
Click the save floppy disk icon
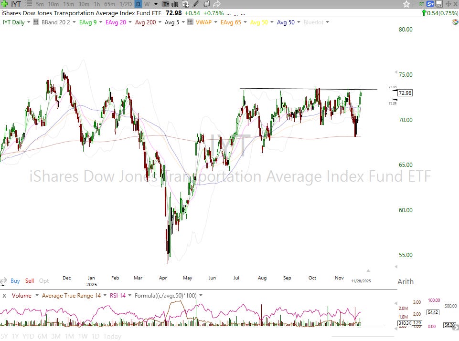point(439,4)
